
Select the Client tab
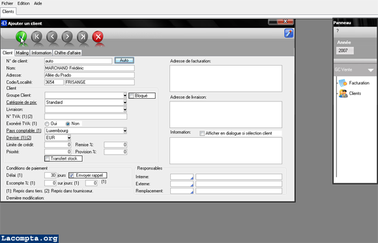click(7, 53)
